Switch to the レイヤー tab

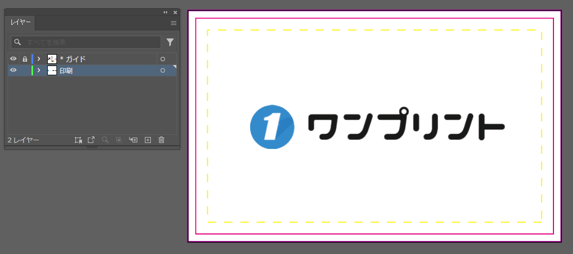tap(21, 23)
